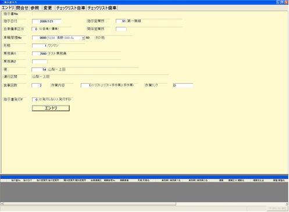Screen dimensions: 289x212
Task: Open the チェックリスト傭車 tab
Action: (x=102, y=8)
